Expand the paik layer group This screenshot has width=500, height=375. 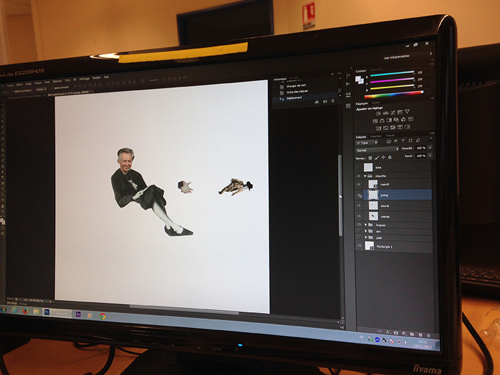pos(366,238)
